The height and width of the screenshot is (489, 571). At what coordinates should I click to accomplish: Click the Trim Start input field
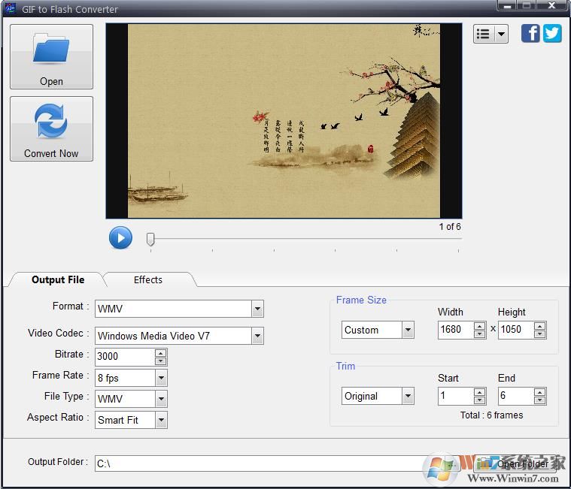(x=456, y=396)
